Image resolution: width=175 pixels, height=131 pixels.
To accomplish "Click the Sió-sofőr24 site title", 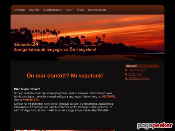I will tap(26, 44).
